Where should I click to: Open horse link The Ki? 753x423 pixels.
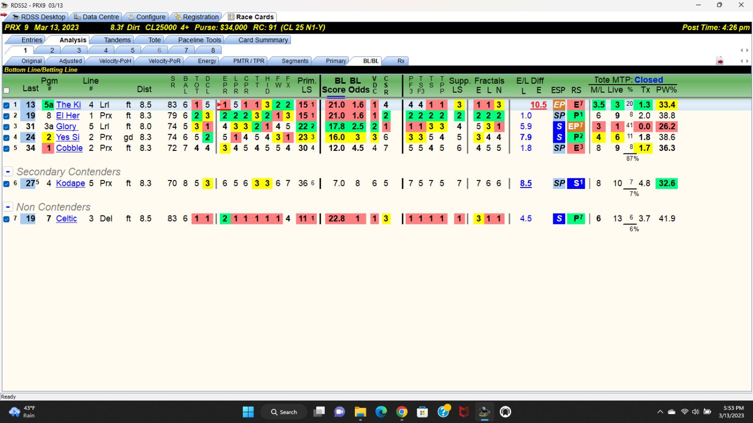(x=68, y=105)
